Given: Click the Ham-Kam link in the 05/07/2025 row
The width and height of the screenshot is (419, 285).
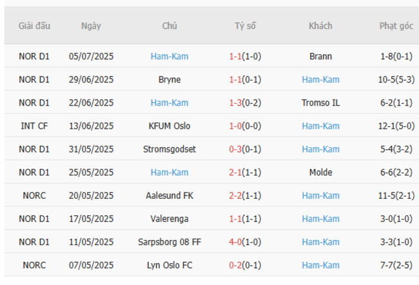Looking at the screenshot, I should [170, 56].
